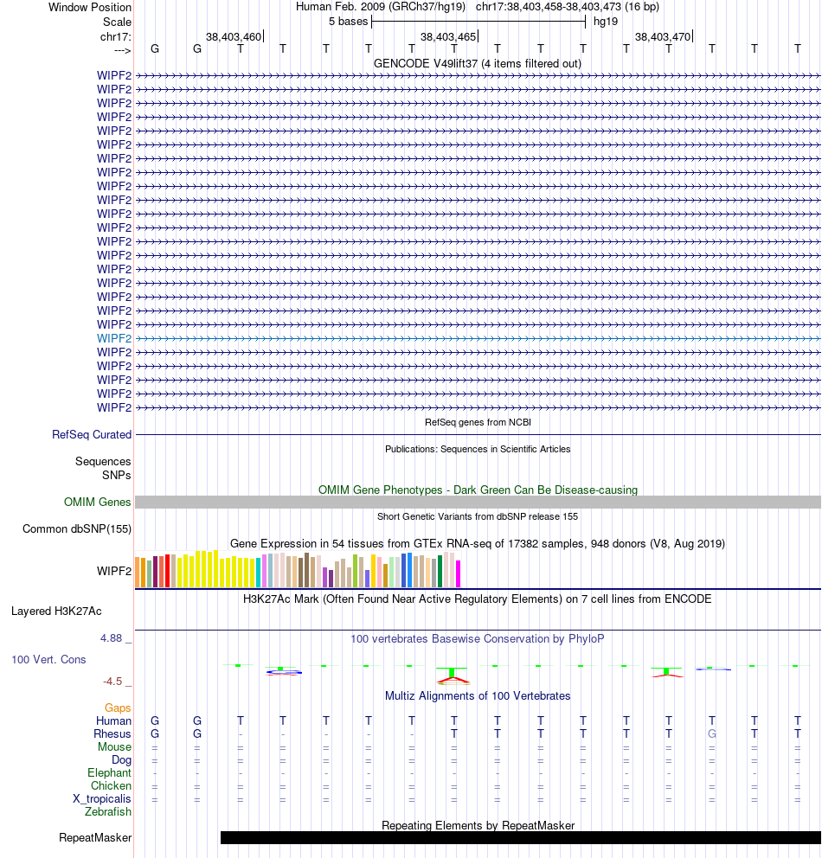Click the Human alignment row label
Viewport: 822px width, 858px height.
tap(114, 720)
